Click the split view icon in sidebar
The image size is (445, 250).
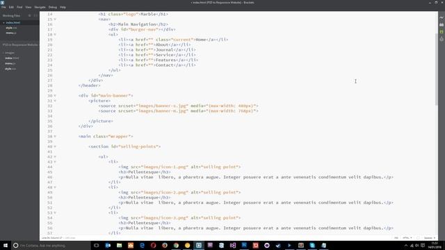click(35, 15)
